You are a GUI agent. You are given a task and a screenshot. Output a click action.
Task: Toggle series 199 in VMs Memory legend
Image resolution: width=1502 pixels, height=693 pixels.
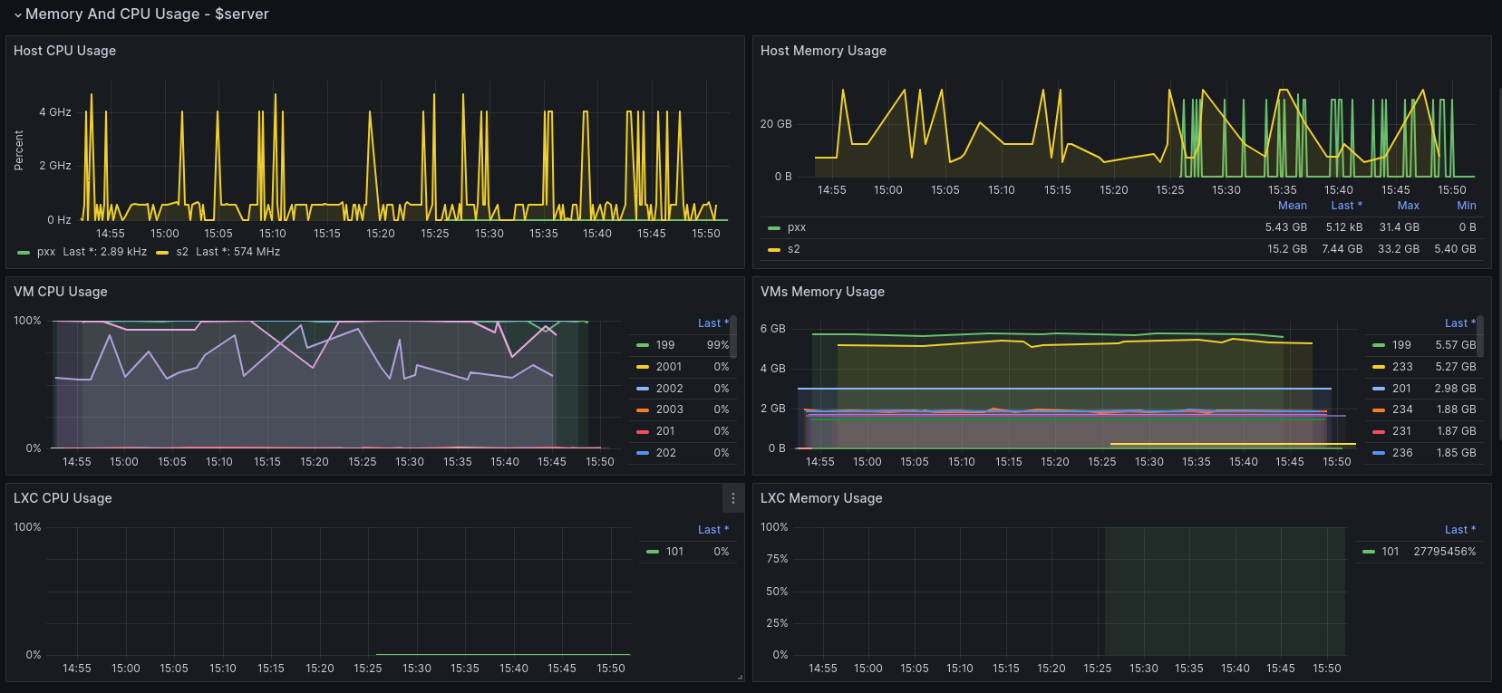coord(1401,345)
